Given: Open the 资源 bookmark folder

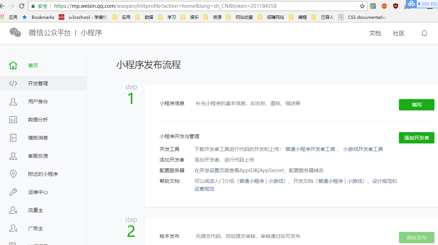Looking at the screenshot, I should [213, 17].
